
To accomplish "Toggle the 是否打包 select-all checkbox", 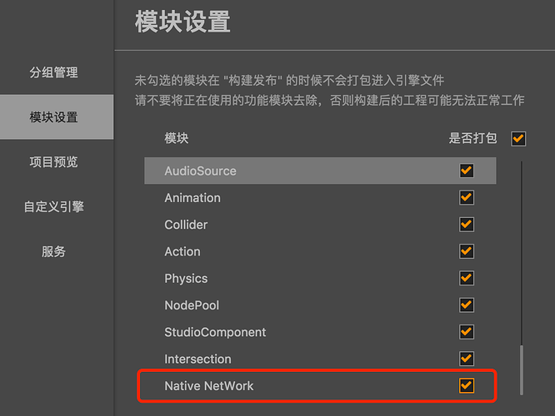I will point(519,138).
